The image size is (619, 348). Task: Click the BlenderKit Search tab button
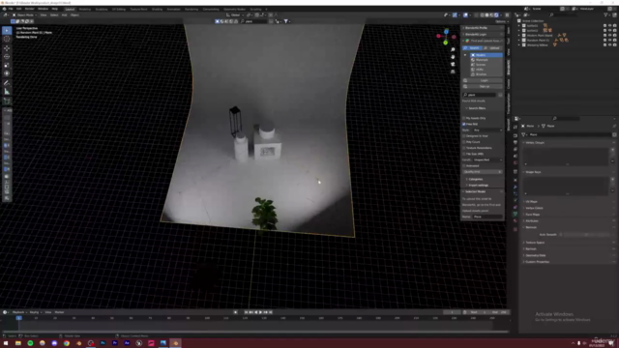[x=472, y=47]
